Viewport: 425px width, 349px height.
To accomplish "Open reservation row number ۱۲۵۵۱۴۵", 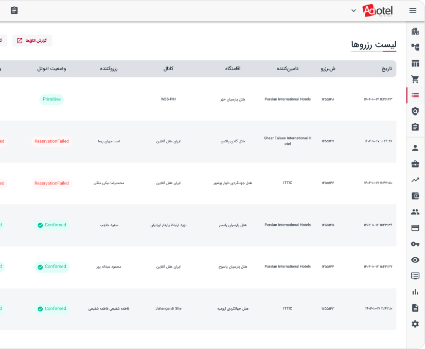I will (x=328, y=225).
